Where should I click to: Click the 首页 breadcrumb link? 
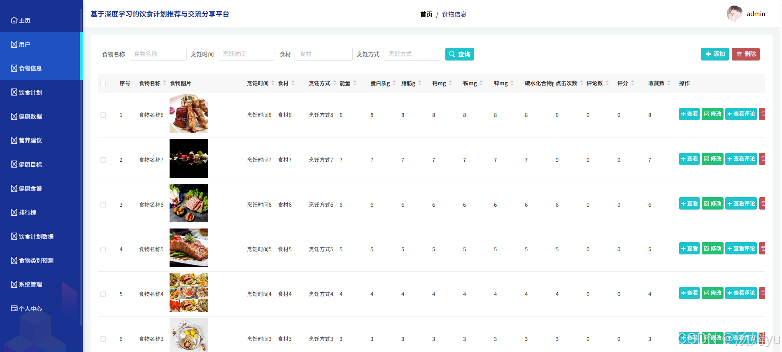pos(426,14)
